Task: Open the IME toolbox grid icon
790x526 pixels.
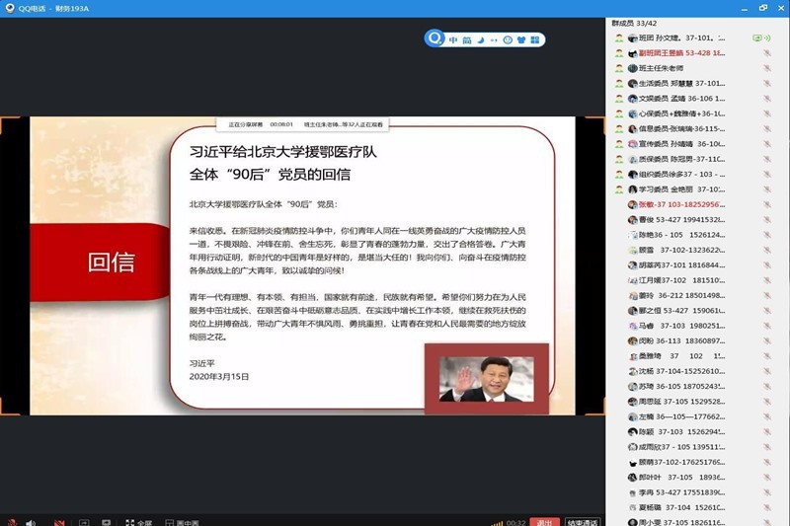Action: pos(534,39)
